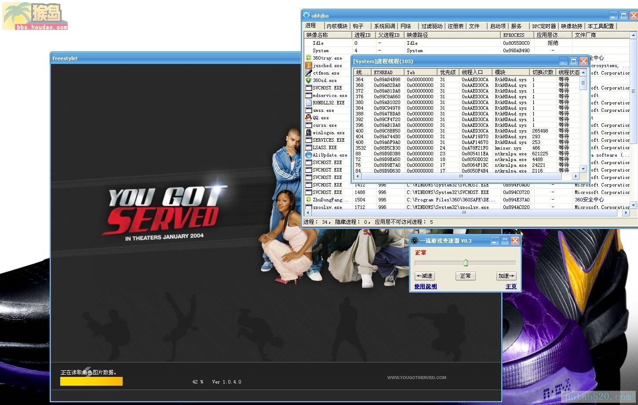Click the ubhjbo window title icon
Viewport: 638px width, 405px height.
coord(306,15)
